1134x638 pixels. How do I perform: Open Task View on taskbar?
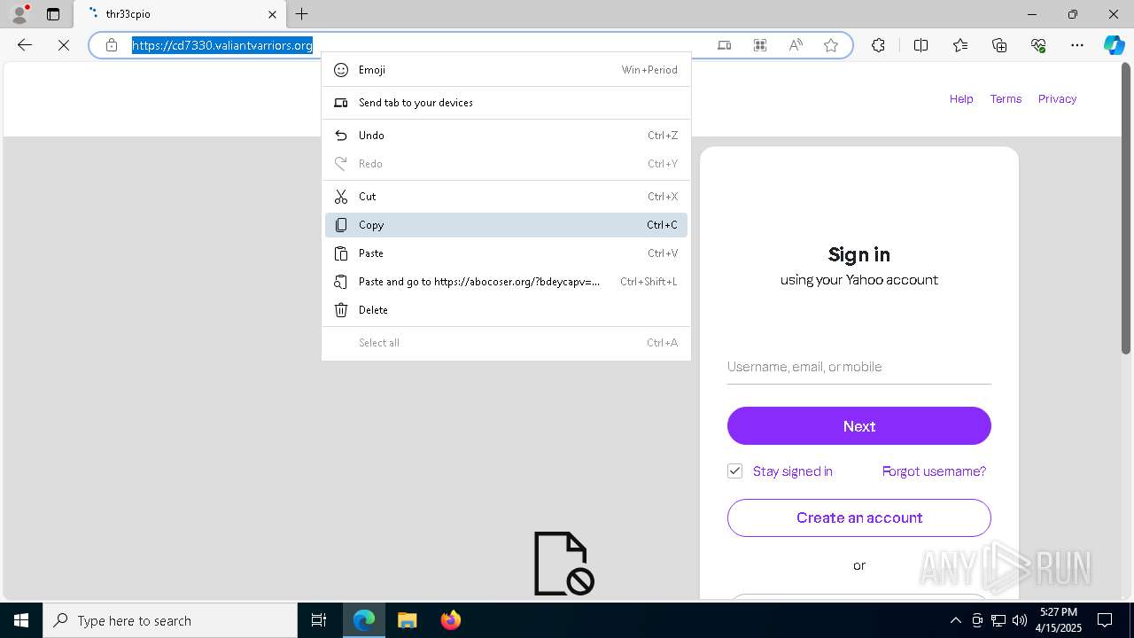319,620
